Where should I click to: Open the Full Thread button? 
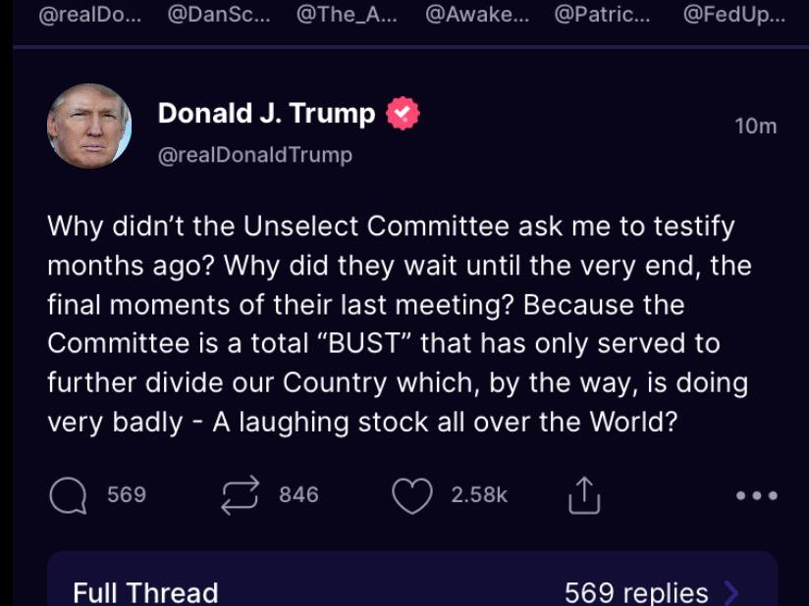click(x=145, y=592)
